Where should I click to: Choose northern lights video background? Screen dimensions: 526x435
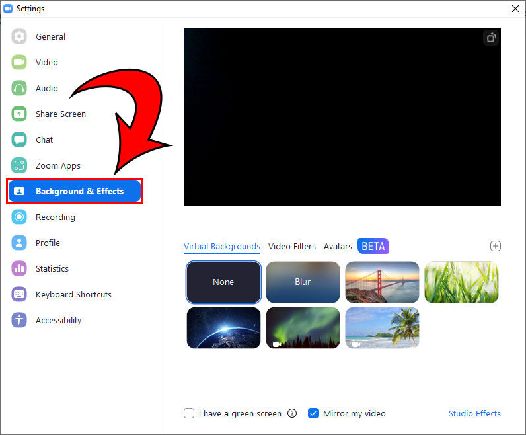tap(303, 328)
